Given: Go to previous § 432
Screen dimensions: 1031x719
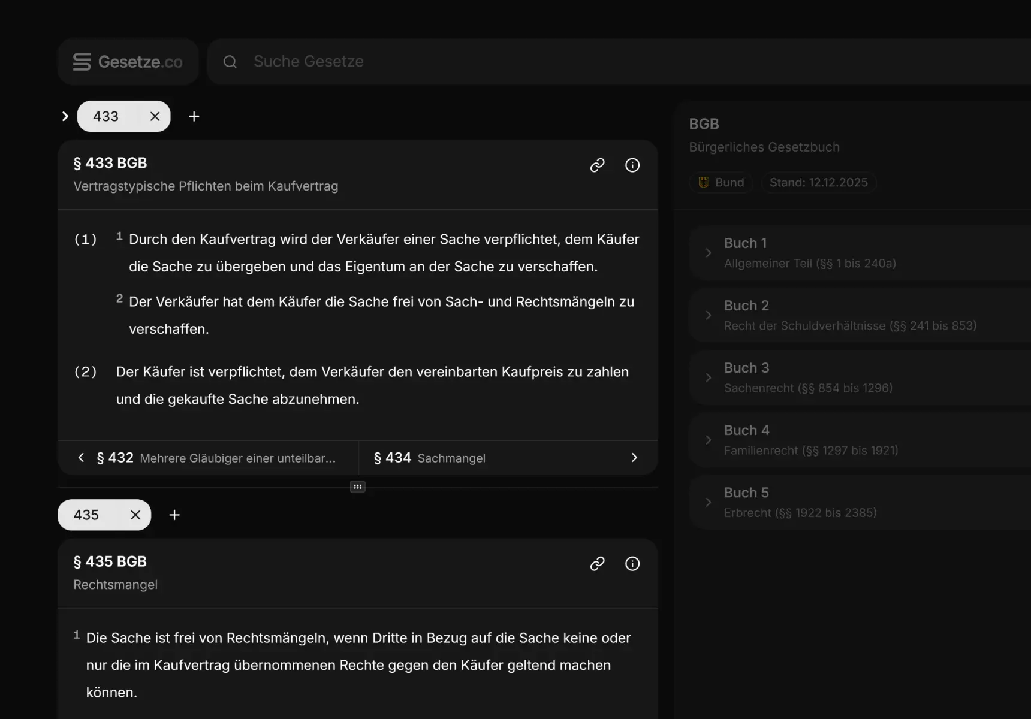Looking at the screenshot, I should (x=208, y=458).
